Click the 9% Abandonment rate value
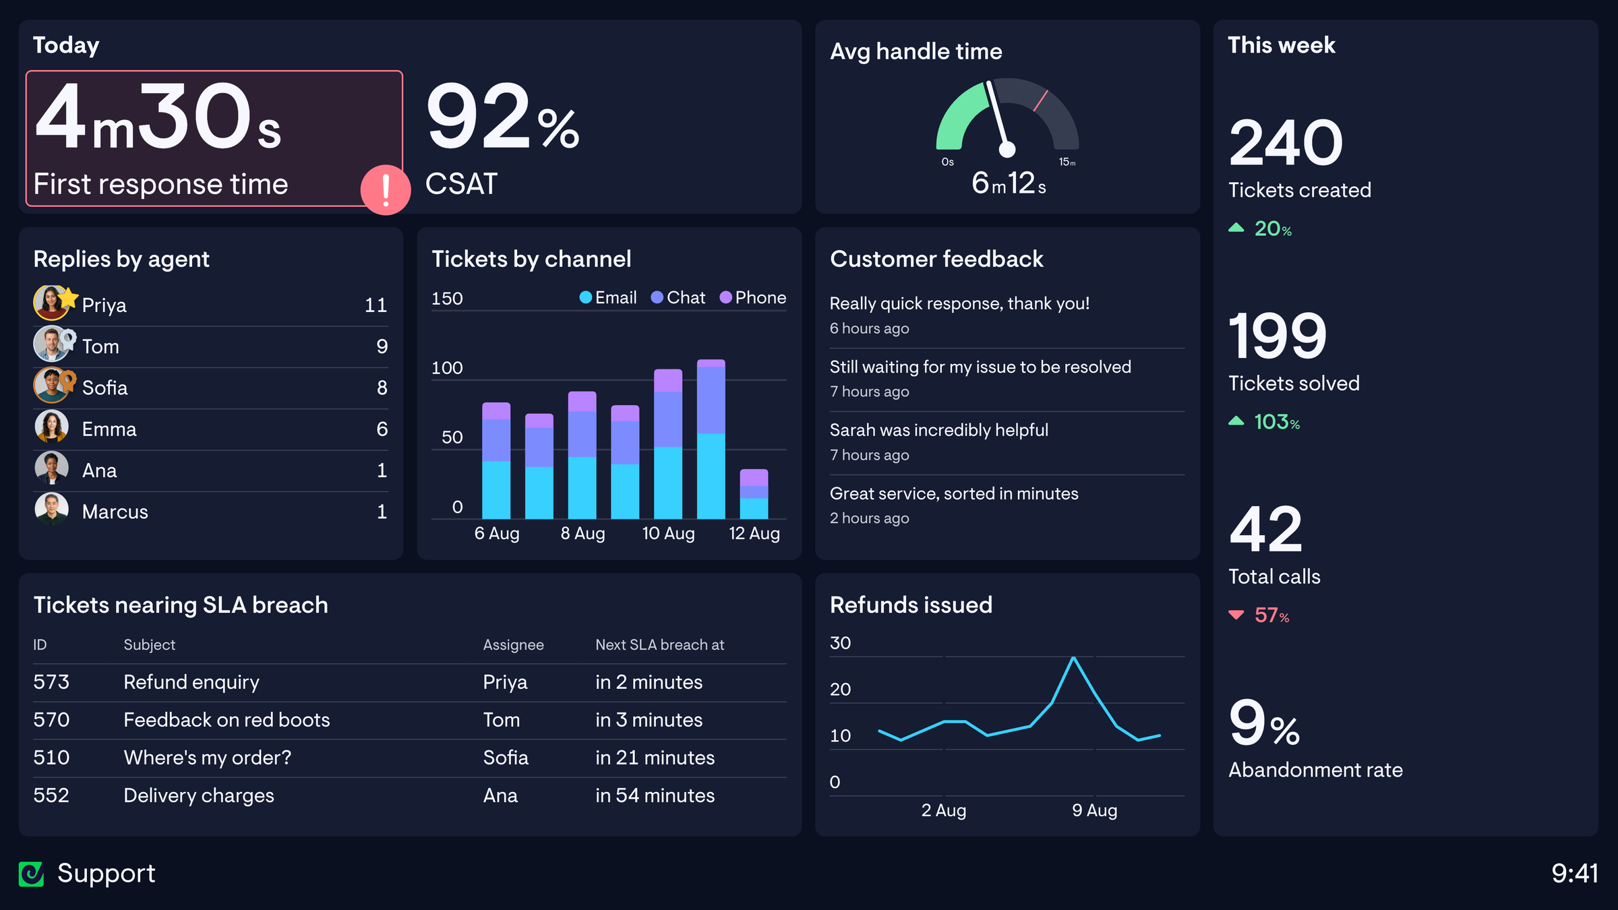Viewport: 1618px width, 910px height. pos(1264,723)
